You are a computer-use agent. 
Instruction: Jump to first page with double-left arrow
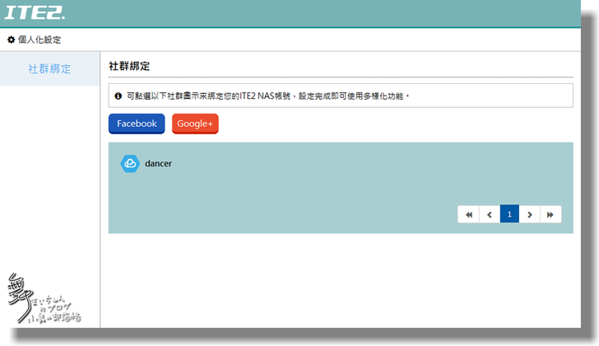[468, 214]
